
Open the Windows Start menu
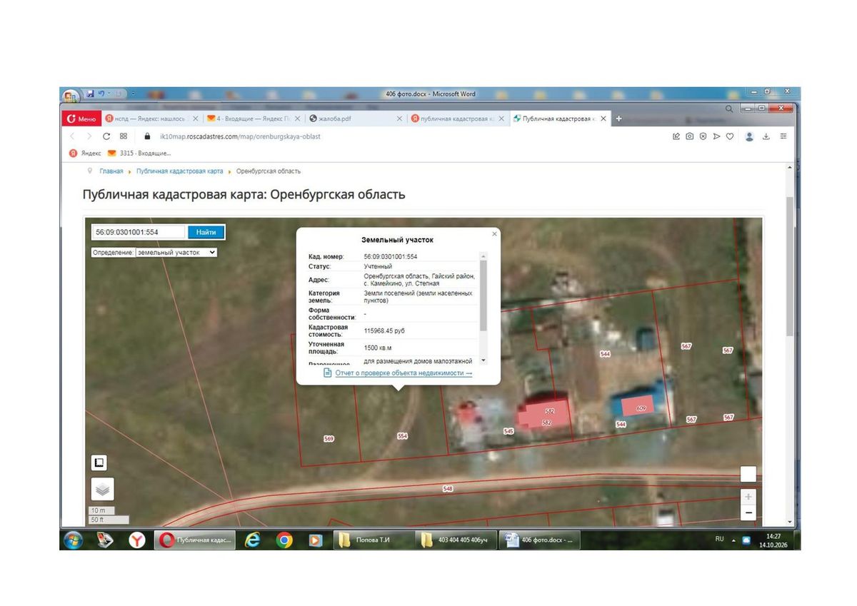73,540
